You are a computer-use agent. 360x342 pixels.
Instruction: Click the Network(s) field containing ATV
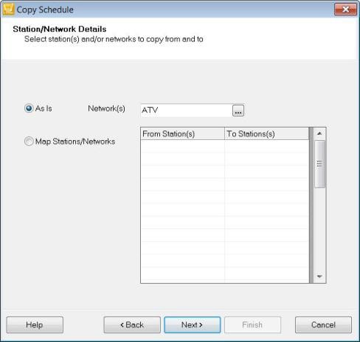point(187,111)
